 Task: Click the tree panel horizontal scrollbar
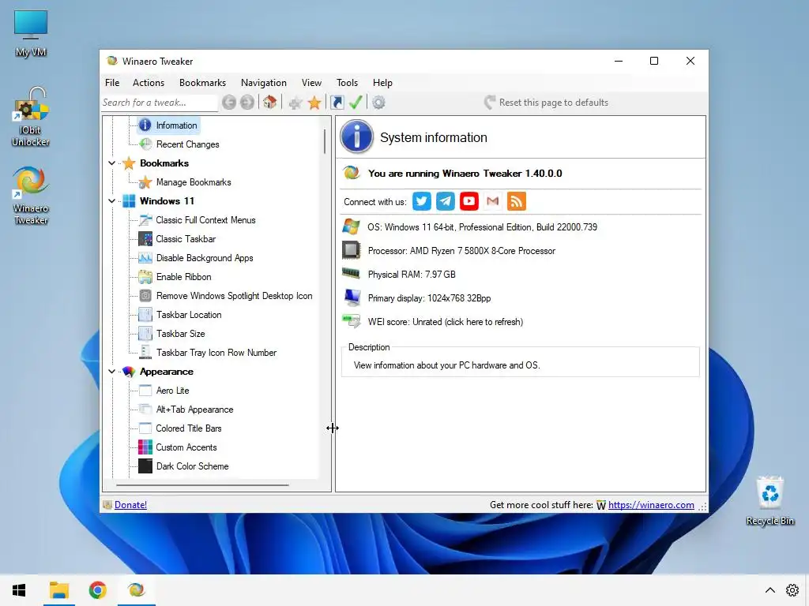tap(202, 485)
